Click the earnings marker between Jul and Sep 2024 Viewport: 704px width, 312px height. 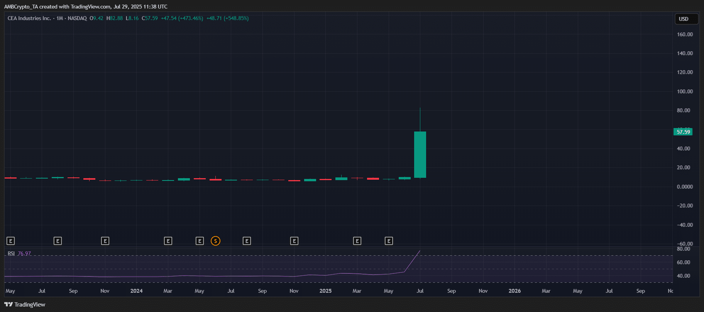(247, 241)
